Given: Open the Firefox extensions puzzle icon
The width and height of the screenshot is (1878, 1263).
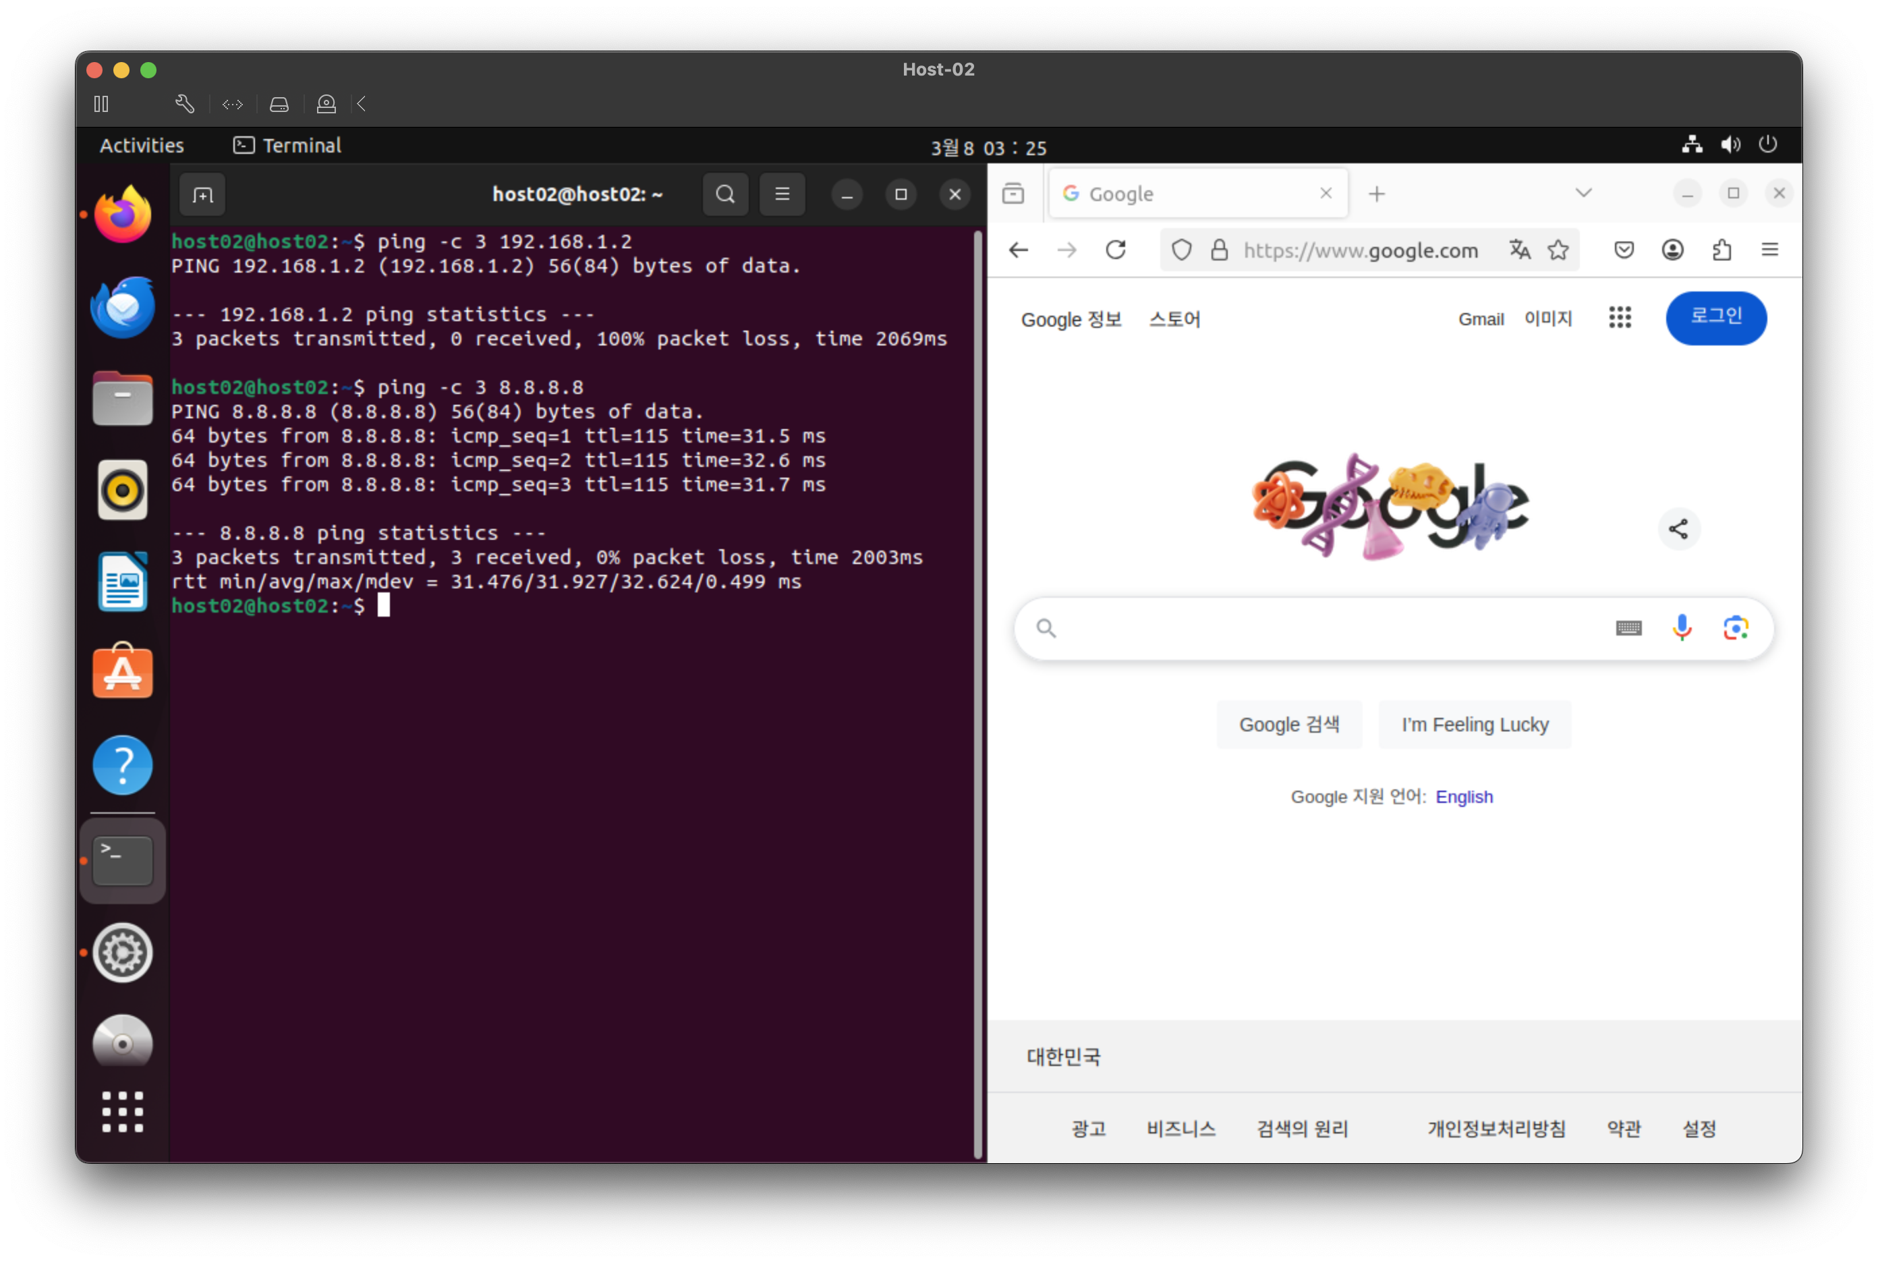Looking at the screenshot, I should pos(1721,250).
